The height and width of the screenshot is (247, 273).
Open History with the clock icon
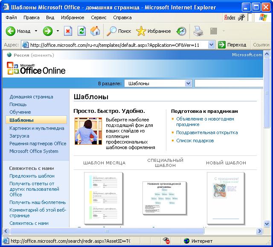(x=181, y=31)
